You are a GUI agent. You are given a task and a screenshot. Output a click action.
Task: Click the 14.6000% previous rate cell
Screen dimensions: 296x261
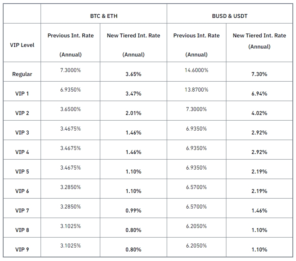pos(196,70)
